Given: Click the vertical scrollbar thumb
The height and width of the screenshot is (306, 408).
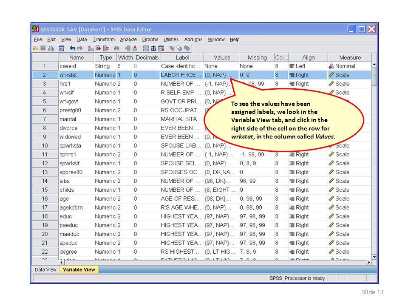Looking at the screenshot, I should click(374, 76).
